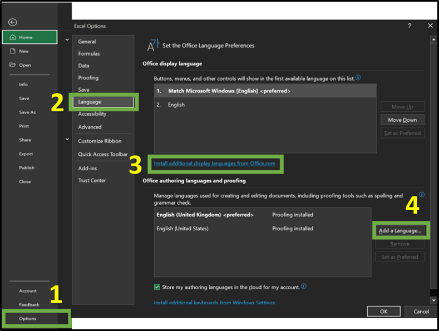Click the Cancel button
Screen dimensions: 439x331
pos(421,312)
